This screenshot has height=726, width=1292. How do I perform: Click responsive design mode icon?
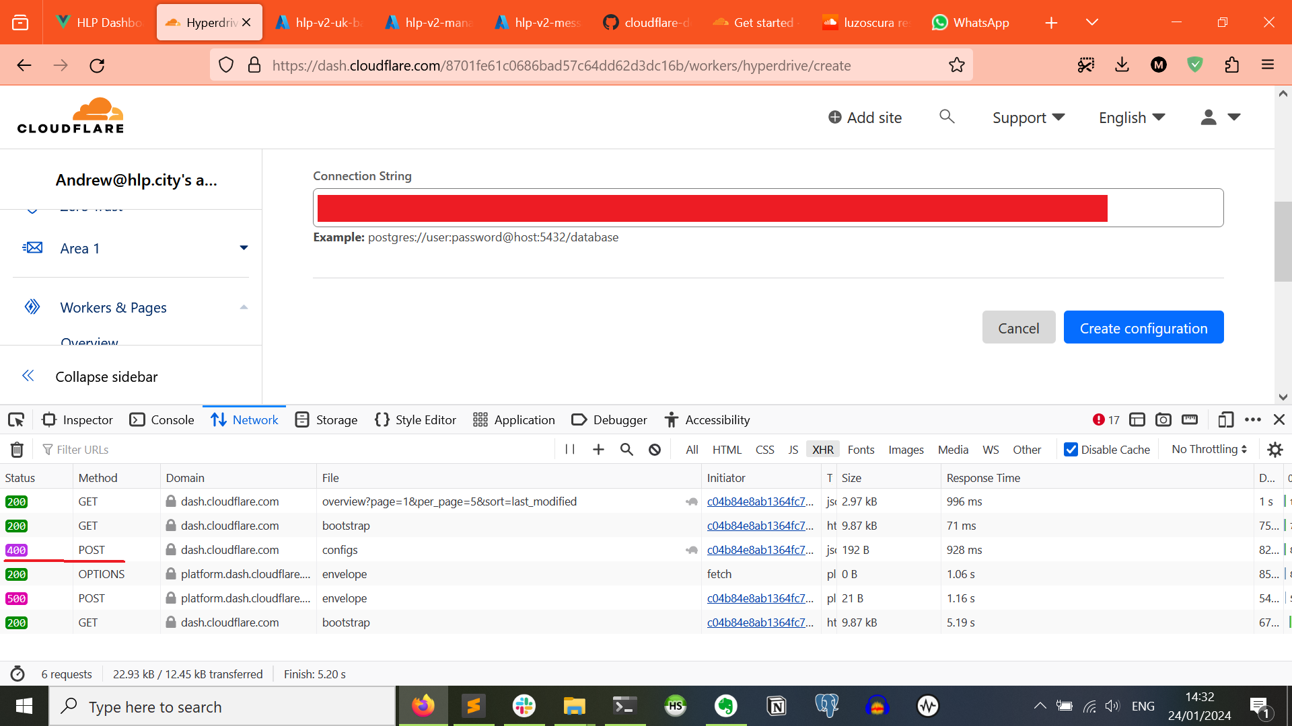pos(1225,420)
